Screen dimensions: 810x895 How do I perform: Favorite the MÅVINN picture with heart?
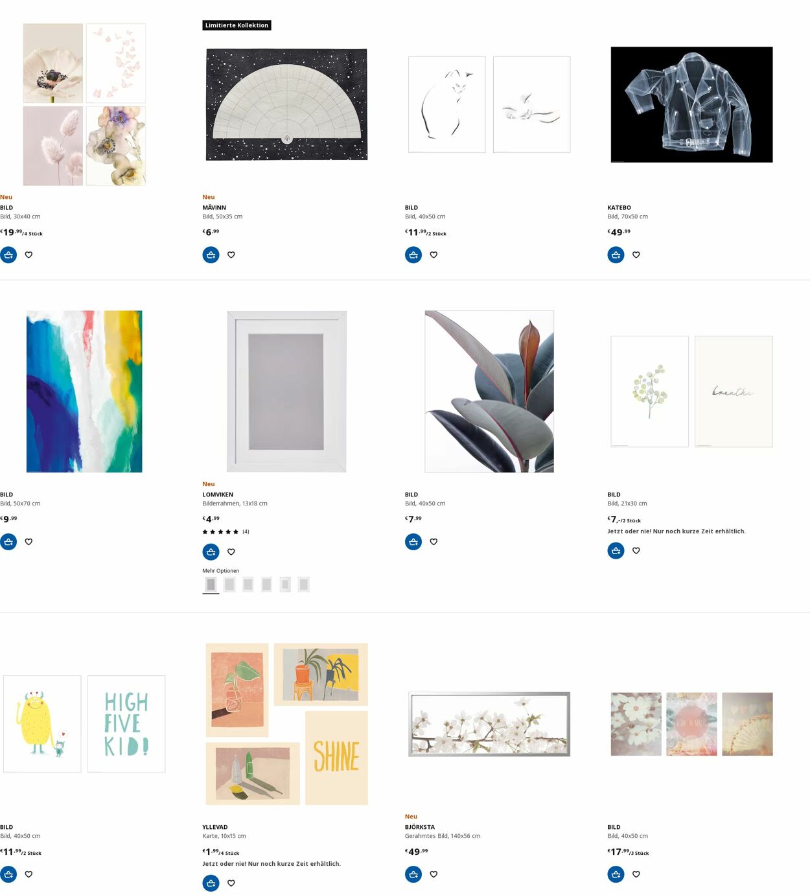coord(231,255)
